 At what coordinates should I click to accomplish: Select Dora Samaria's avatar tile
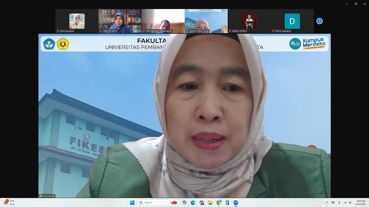point(292,21)
